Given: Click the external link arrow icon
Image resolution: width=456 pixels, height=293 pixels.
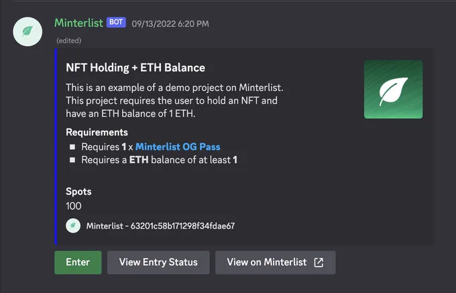Looking at the screenshot, I should point(319,262).
